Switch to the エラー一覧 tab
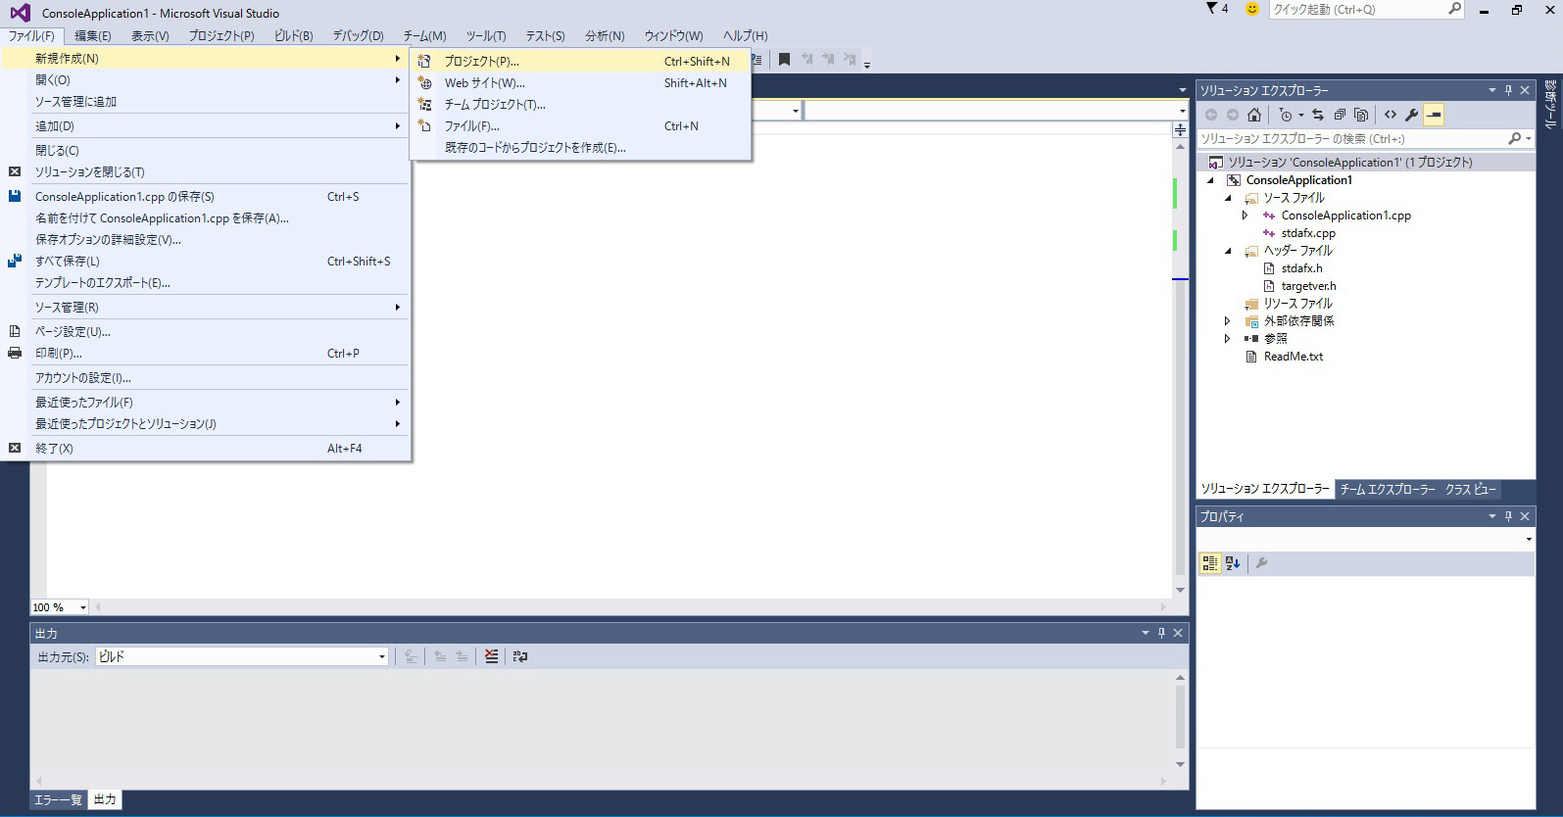 58,799
